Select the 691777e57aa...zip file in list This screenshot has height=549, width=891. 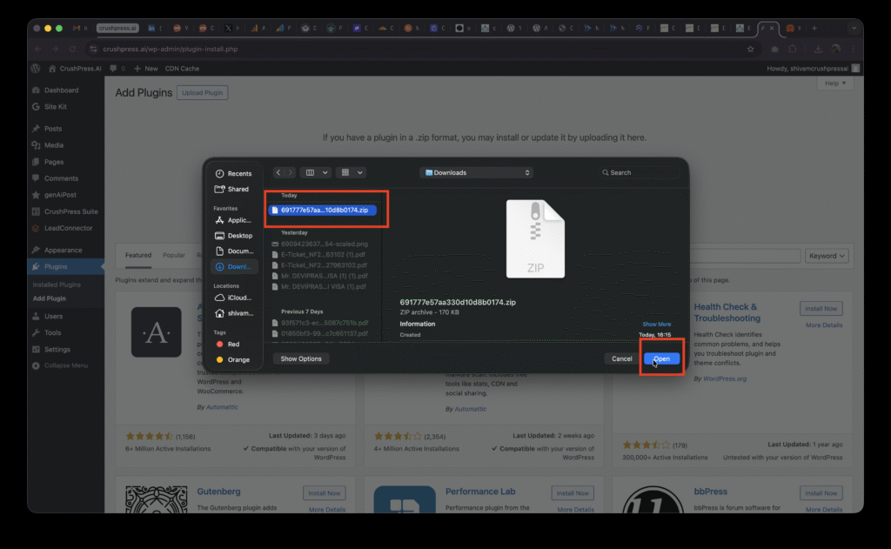point(323,210)
